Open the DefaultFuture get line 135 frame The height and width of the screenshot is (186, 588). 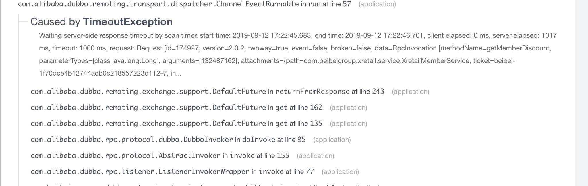coord(176,124)
